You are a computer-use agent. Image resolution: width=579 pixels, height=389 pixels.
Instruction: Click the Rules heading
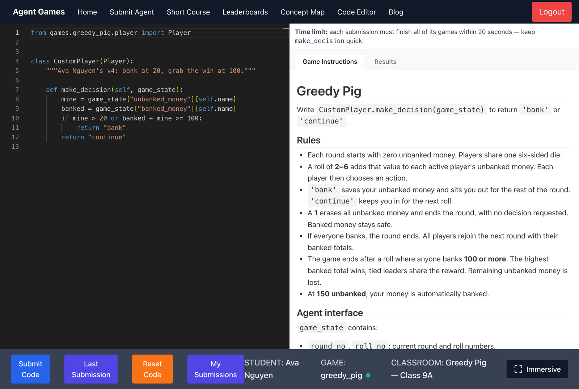309,140
